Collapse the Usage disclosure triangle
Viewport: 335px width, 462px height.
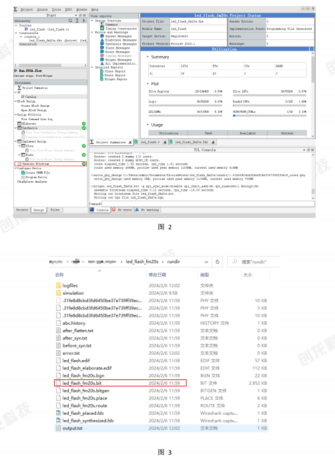point(147,125)
